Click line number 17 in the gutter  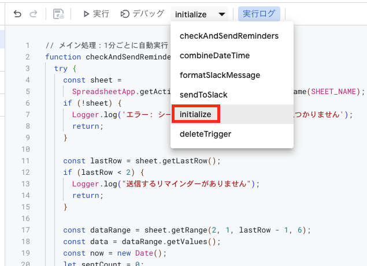(25, 230)
